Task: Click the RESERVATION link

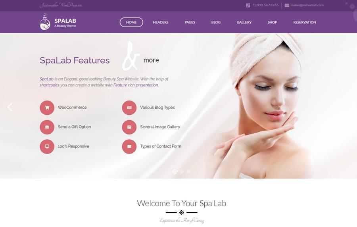Action: 305,22
